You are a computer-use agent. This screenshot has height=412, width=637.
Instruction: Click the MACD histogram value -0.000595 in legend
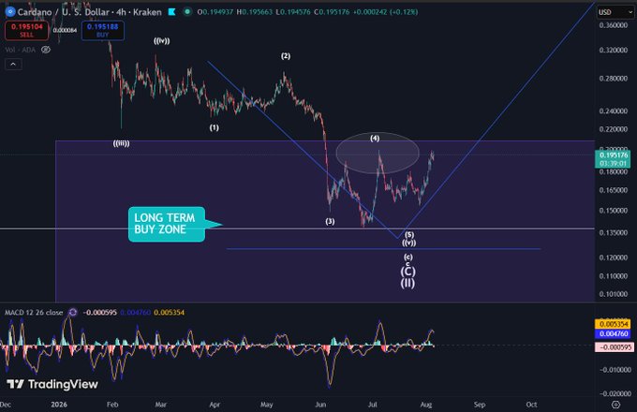point(99,312)
